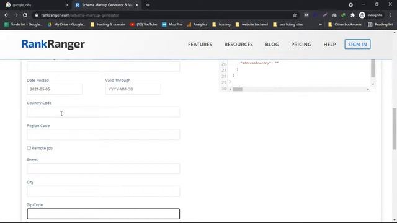Open website backend bookmark folder
Viewport: 397px width, 223px height.
pos(251,24)
